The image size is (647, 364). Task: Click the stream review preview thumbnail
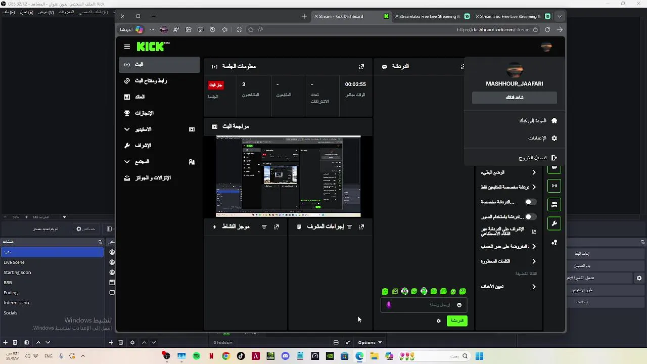288,176
